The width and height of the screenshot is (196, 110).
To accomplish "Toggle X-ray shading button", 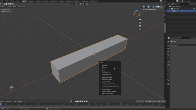I will 153,7.
